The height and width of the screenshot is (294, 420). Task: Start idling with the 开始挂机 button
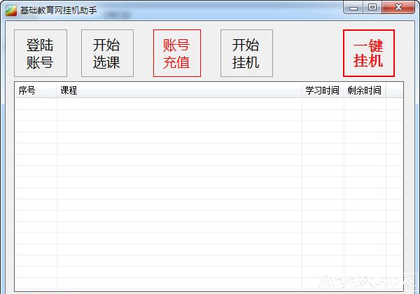(246, 53)
